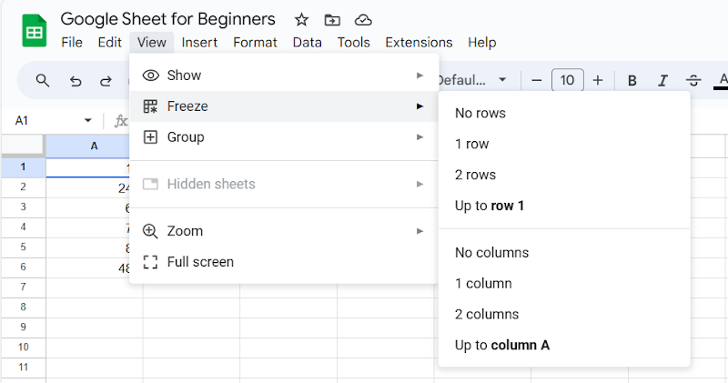Toggle strikethrough formatting

coord(693,81)
